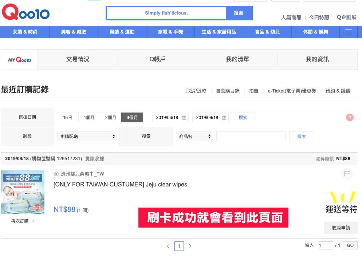Viewport: 362px width, 256px height.
Task: Select the 2個月 date range
Action: coord(111,118)
